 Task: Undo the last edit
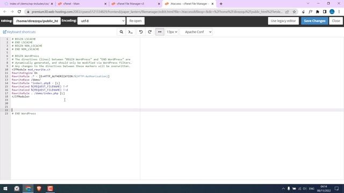click(x=141, y=32)
